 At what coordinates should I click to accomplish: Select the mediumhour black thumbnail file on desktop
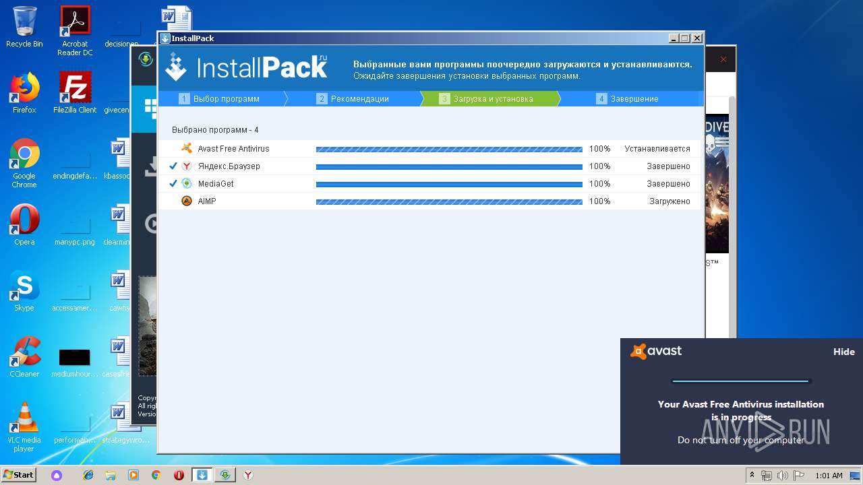[75, 362]
